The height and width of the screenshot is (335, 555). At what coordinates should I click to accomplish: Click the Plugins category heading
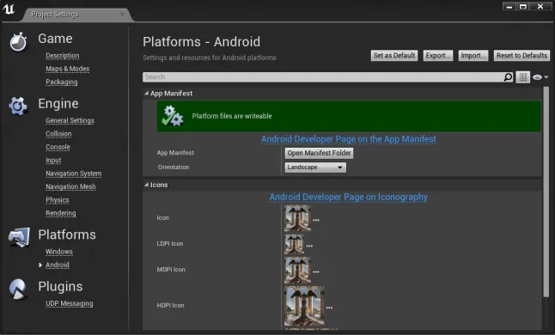(x=60, y=287)
